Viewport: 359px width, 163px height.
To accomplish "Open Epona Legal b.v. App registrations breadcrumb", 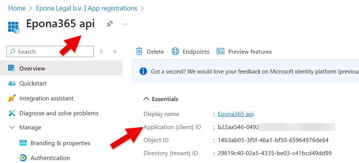I will [87, 8].
